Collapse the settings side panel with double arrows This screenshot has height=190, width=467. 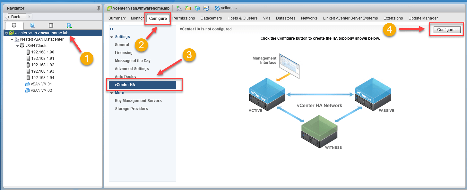point(111,29)
